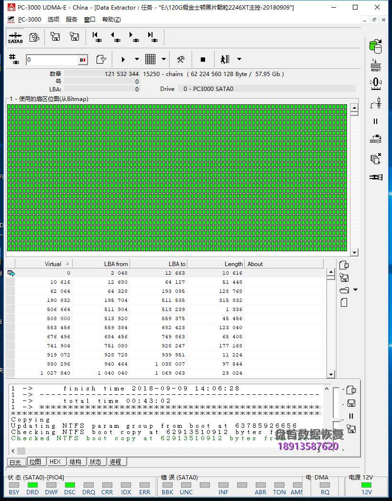Click the green database copy icon

pos(375,46)
